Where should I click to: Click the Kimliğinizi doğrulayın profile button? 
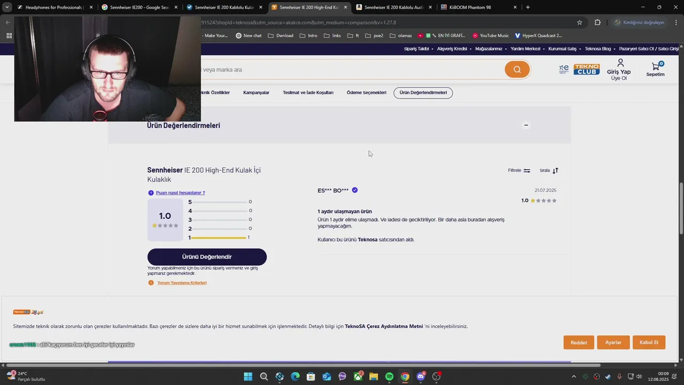(x=640, y=22)
